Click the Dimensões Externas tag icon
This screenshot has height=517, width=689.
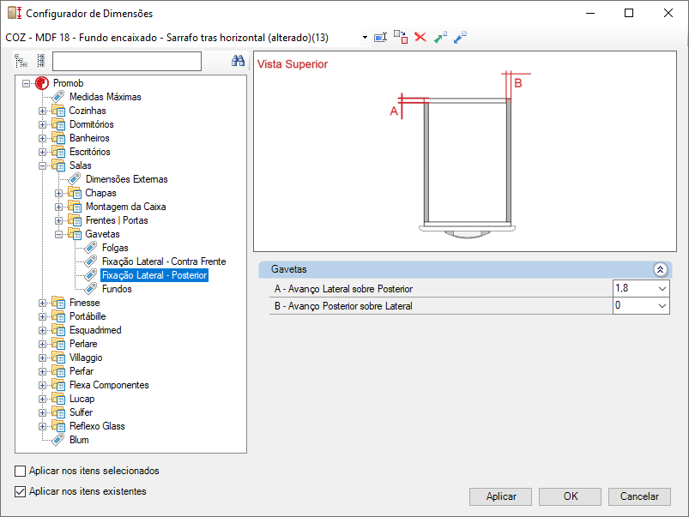pyautogui.click(x=75, y=179)
